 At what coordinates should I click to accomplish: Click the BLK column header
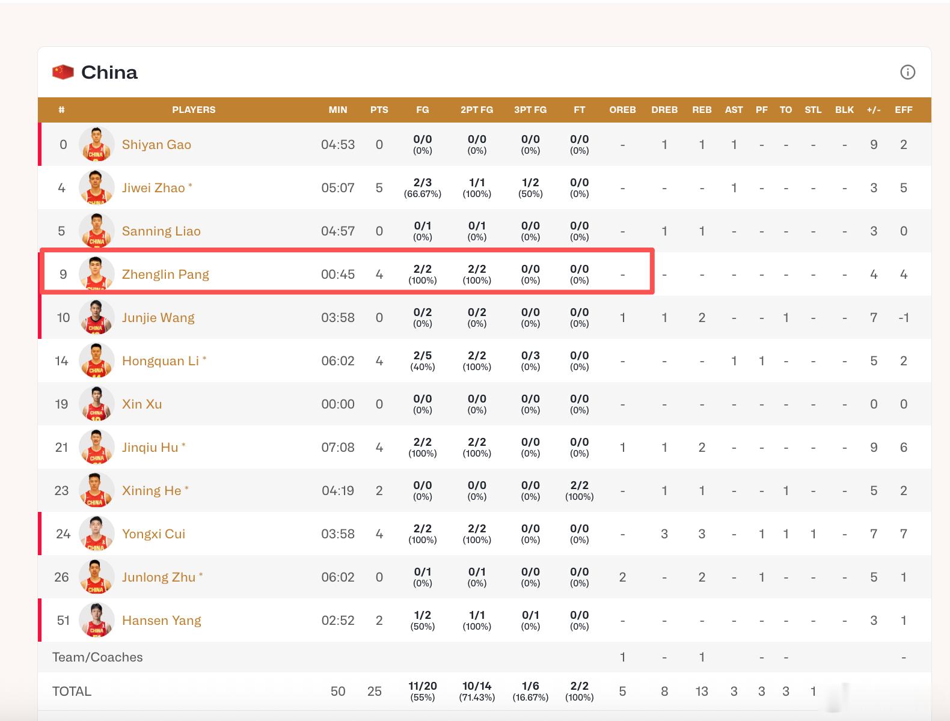(844, 109)
